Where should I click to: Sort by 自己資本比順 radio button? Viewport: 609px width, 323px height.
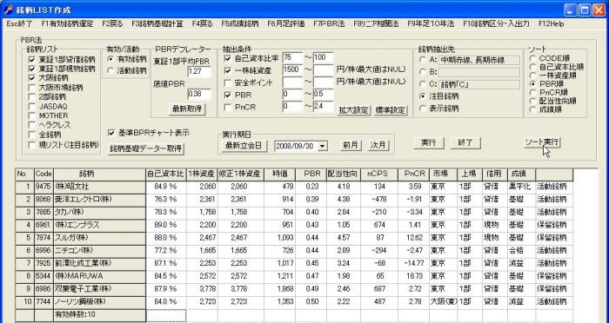[x=533, y=67]
